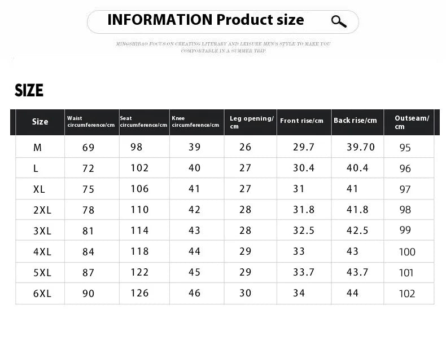Select the 4XL waist value 84
This screenshot has width=446, height=359.
click(x=88, y=252)
